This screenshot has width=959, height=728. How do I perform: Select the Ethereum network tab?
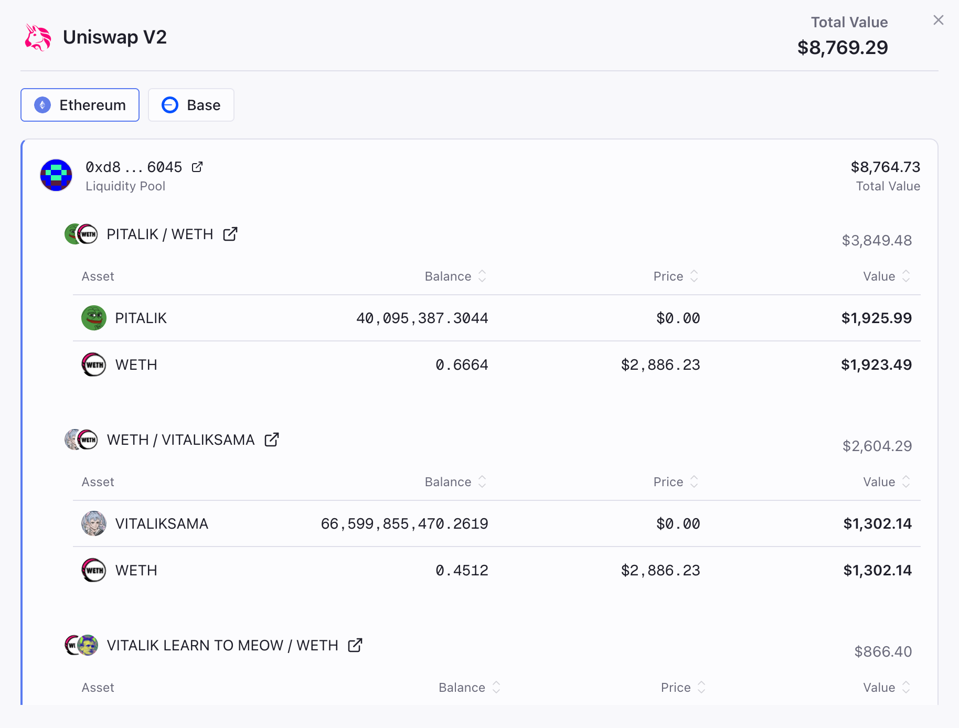coord(80,105)
